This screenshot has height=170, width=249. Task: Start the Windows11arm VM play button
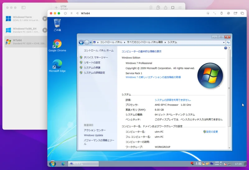[45, 19]
